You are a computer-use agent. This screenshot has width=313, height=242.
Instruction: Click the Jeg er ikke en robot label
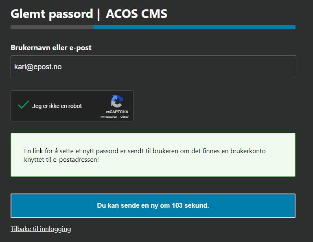click(57, 106)
